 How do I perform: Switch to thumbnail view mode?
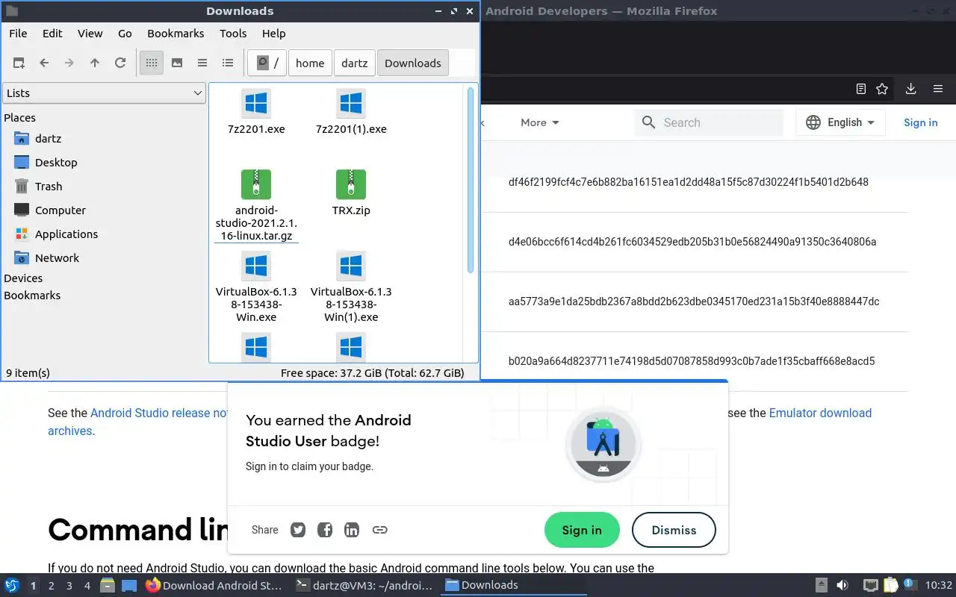click(x=177, y=63)
